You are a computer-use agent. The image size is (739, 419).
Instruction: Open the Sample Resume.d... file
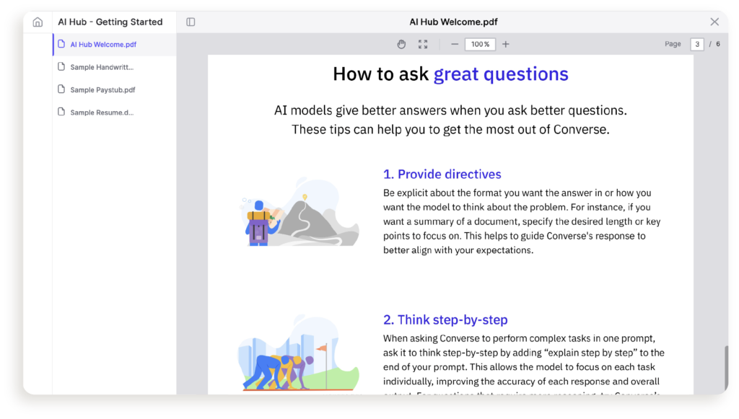tap(115, 112)
